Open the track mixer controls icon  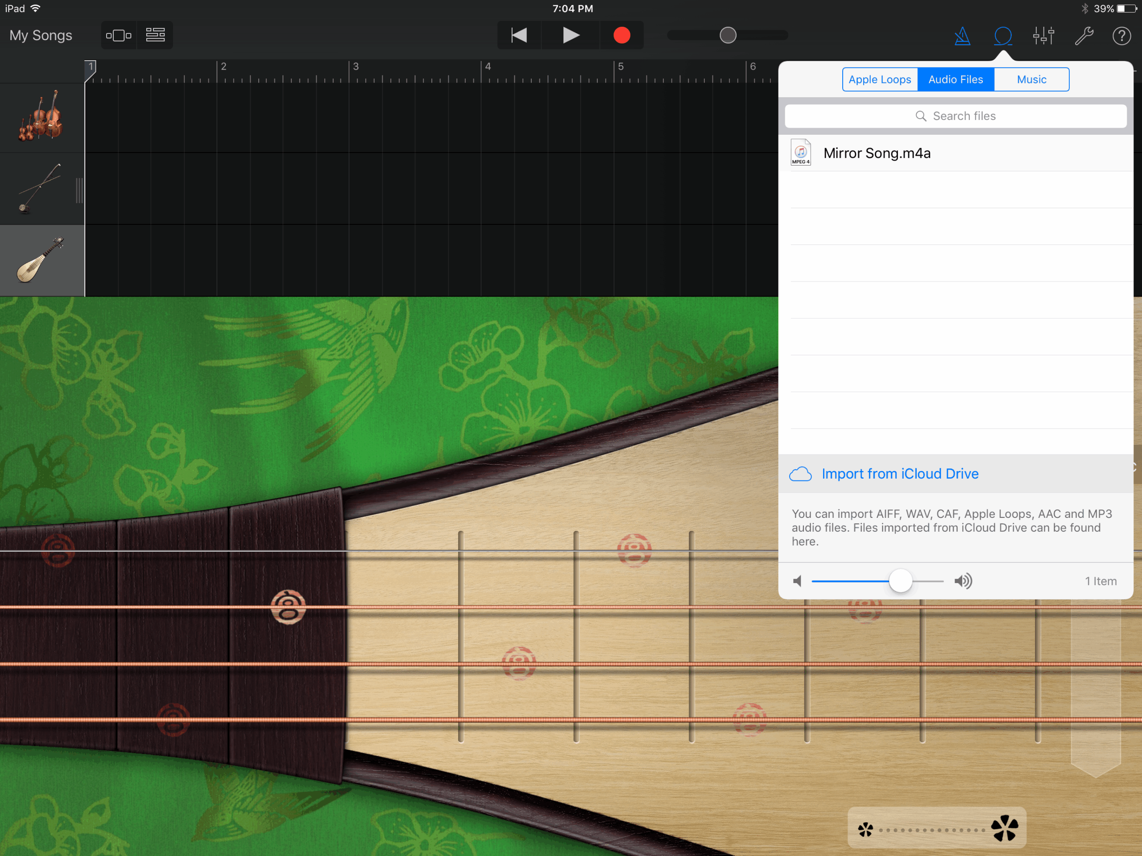click(1043, 36)
